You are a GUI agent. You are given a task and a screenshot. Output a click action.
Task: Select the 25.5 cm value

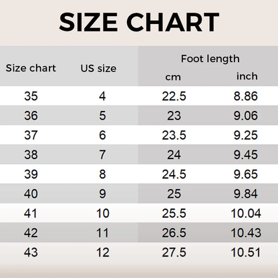tap(174, 213)
